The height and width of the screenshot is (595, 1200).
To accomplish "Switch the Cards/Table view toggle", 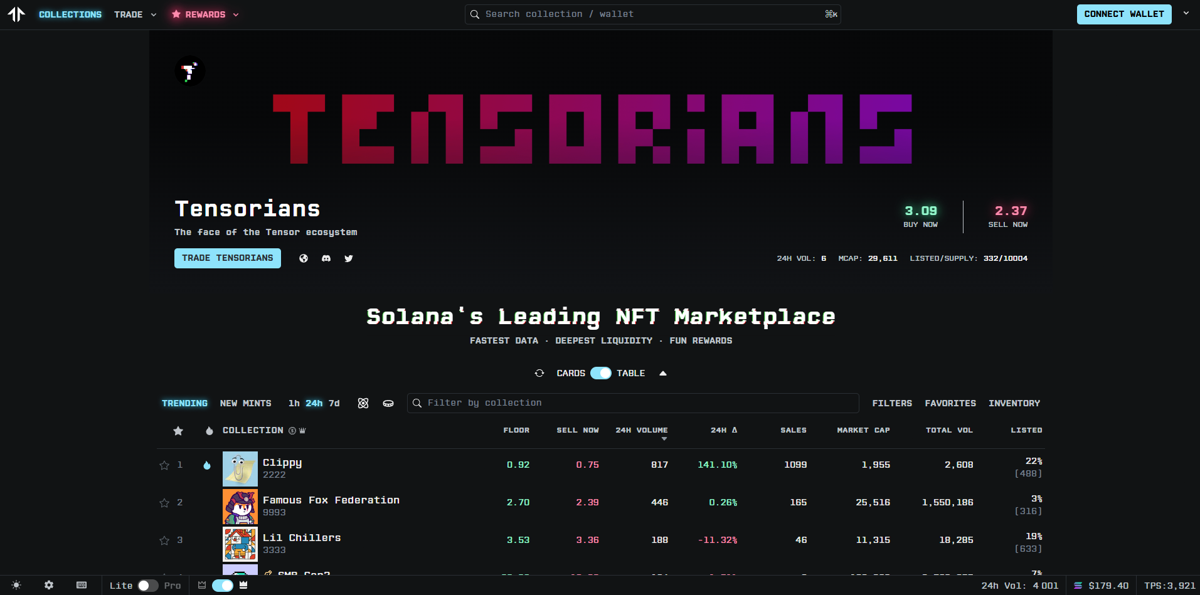I will [x=600, y=373].
